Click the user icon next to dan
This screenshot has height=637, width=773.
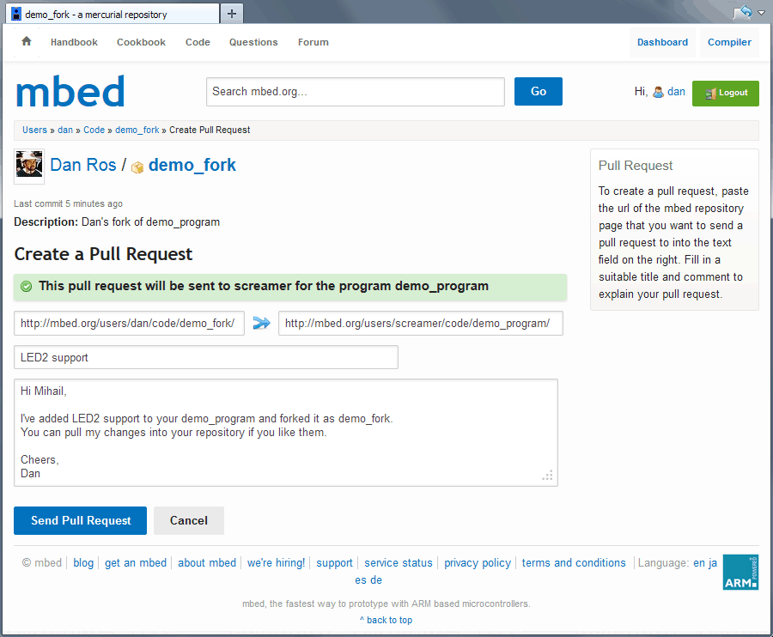(x=658, y=92)
